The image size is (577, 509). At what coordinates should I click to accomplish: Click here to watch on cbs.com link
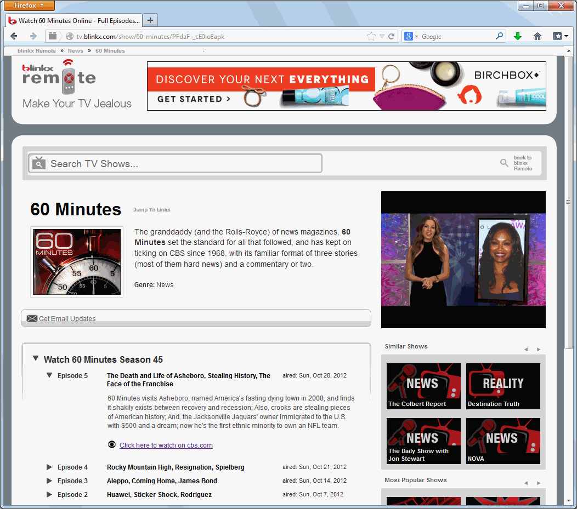166,445
